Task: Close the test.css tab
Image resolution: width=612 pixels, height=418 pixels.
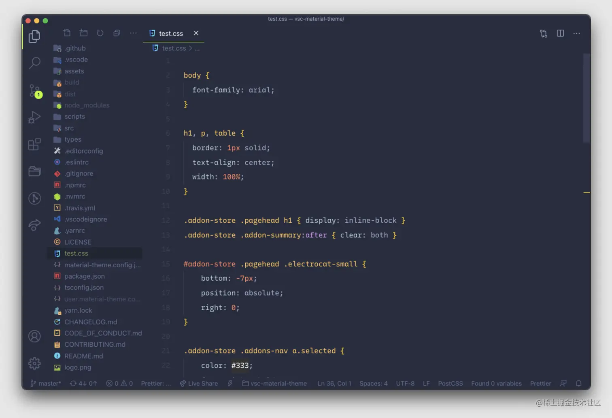Action: [196, 33]
